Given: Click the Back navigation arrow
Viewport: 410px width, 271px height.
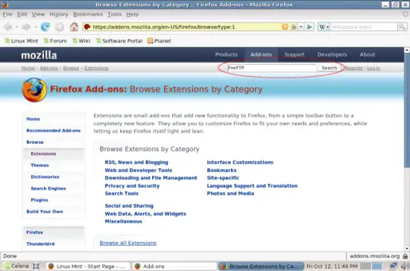Looking at the screenshot, I should pos(8,27).
